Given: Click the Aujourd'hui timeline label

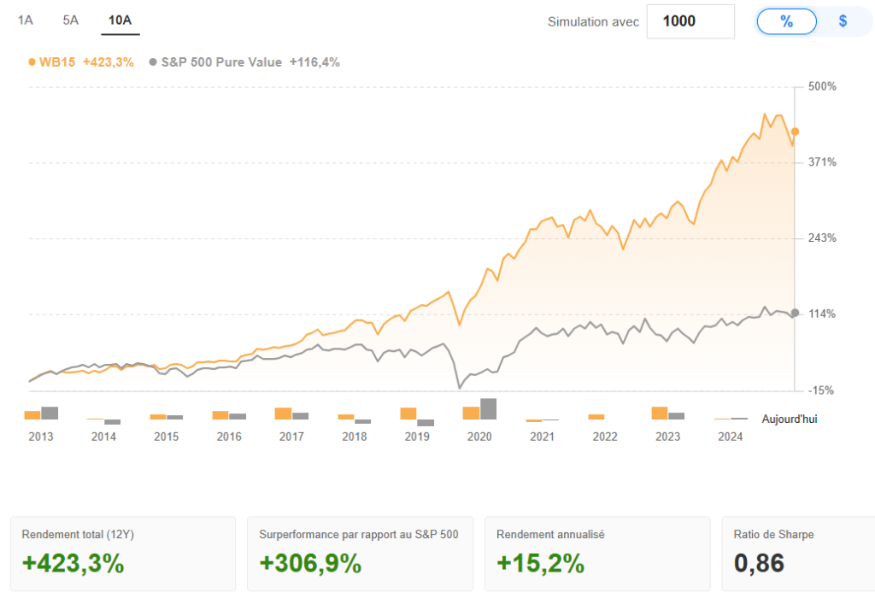Looking at the screenshot, I should [x=790, y=419].
